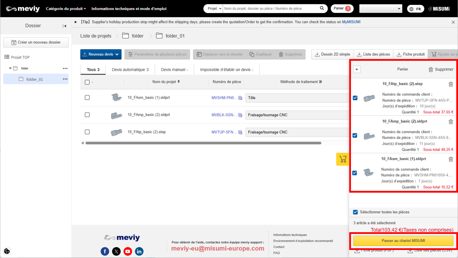This screenshot has height=258, width=458.
Task: Uncheck 10_FAtp_basic (2).step in the cart
Action: click(355, 98)
